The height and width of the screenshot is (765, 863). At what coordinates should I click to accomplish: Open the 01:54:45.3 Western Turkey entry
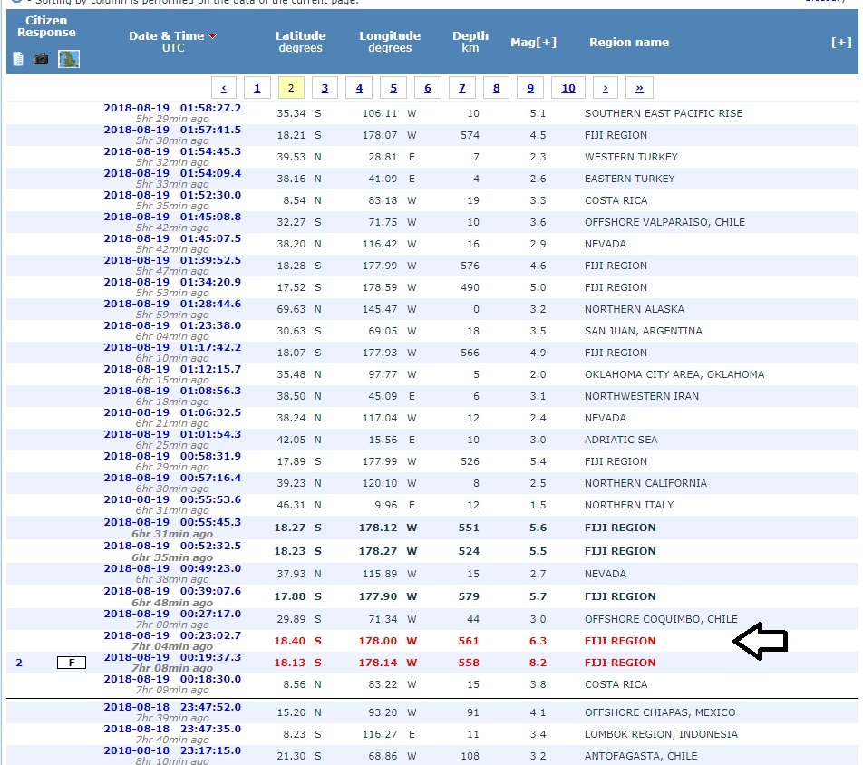coord(172,151)
